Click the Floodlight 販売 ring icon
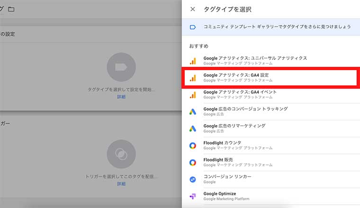 [193, 163]
